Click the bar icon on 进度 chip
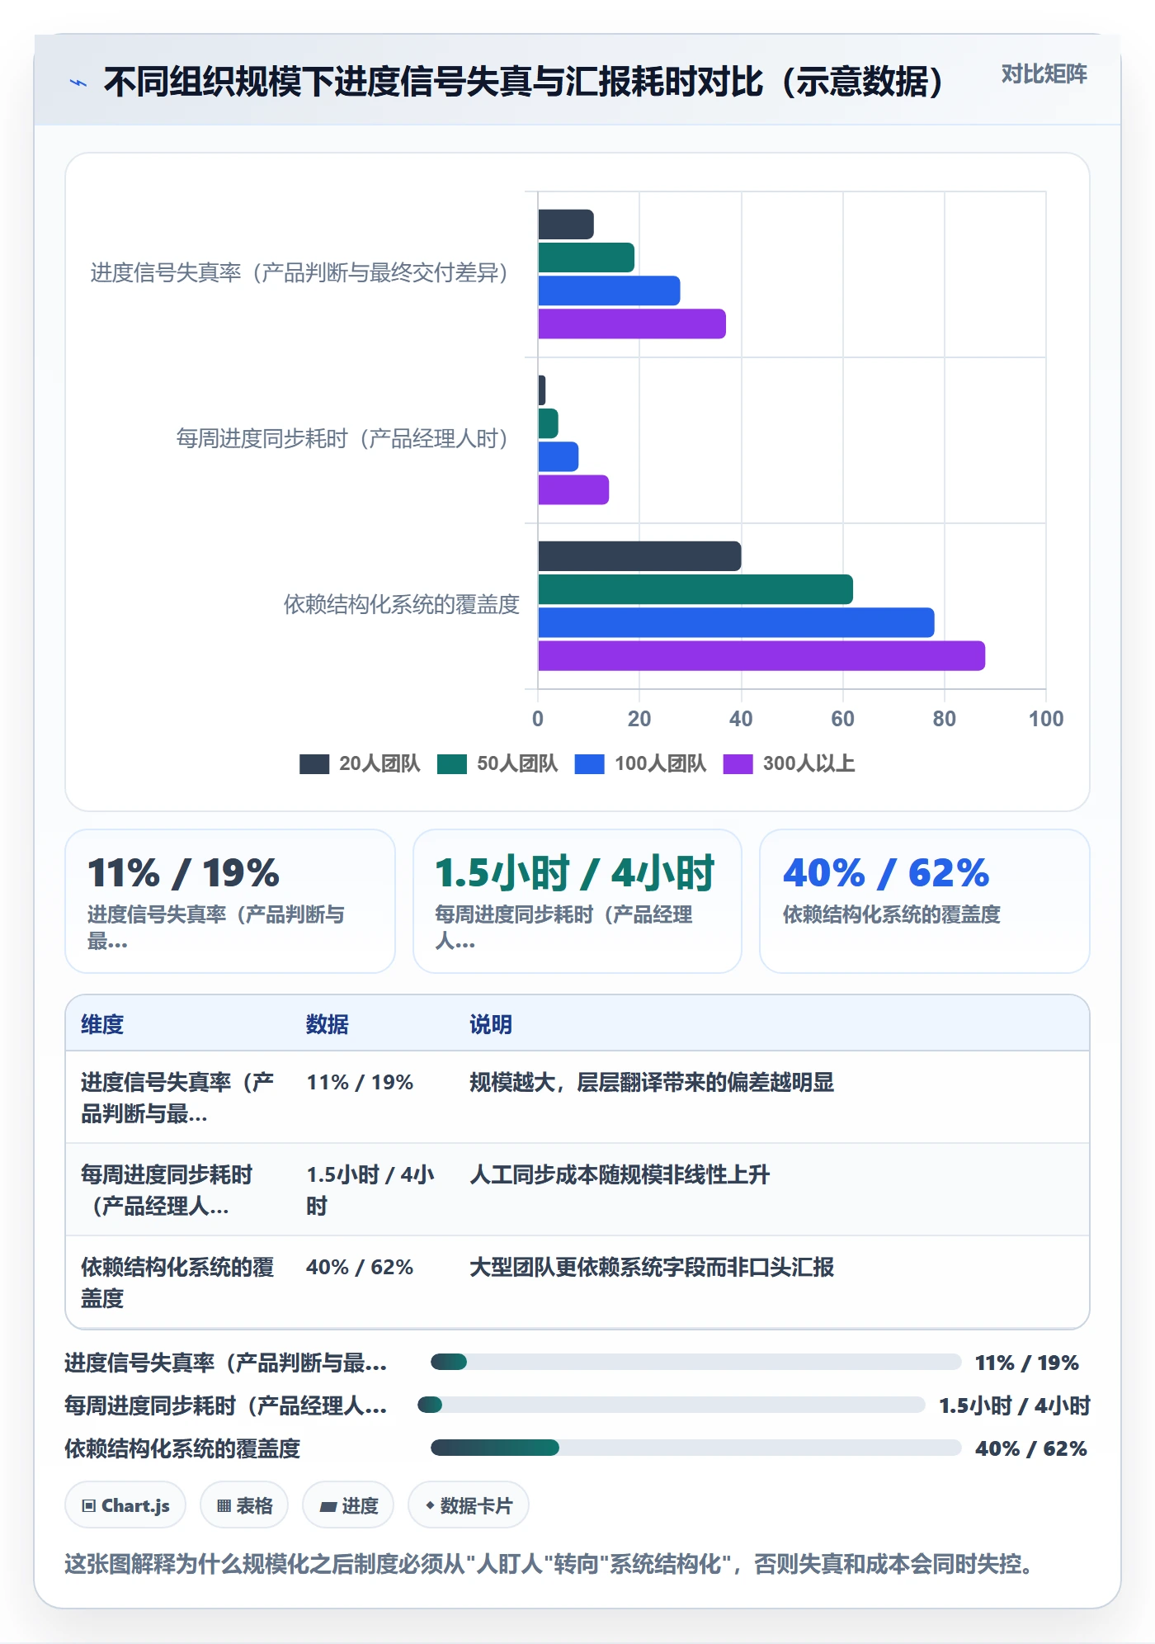 pyautogui.click(x=328, y=1507)
